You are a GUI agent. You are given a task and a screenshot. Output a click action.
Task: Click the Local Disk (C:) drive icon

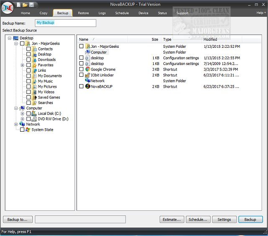pos(34,114)
